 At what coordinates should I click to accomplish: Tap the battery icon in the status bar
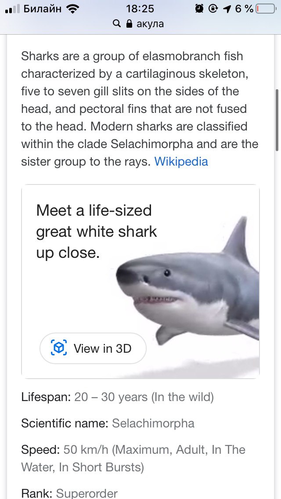(x=265, y=9)
